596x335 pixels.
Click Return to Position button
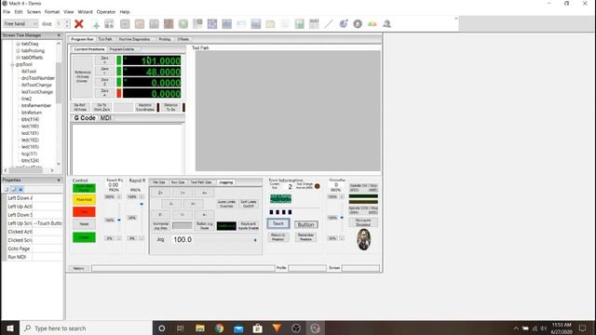coord(278,237)
